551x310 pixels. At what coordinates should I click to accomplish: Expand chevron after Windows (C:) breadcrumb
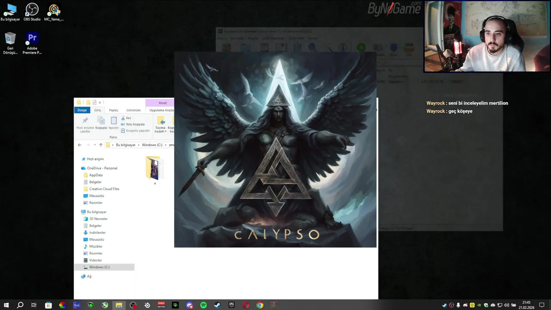click(x=166, y=145)
